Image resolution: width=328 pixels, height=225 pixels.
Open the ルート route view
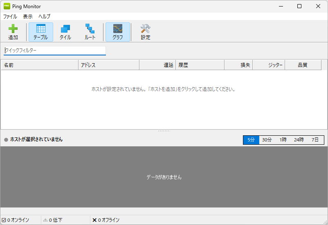click(x=90, y=29)
